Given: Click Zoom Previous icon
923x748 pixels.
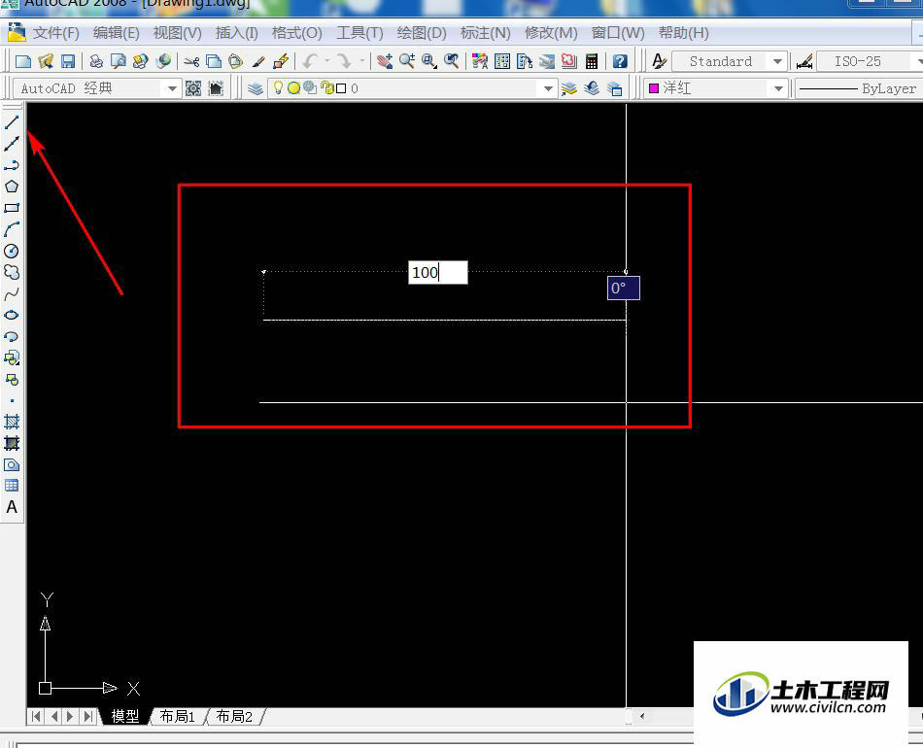Looking at the screenshot, I should (452, 61).
